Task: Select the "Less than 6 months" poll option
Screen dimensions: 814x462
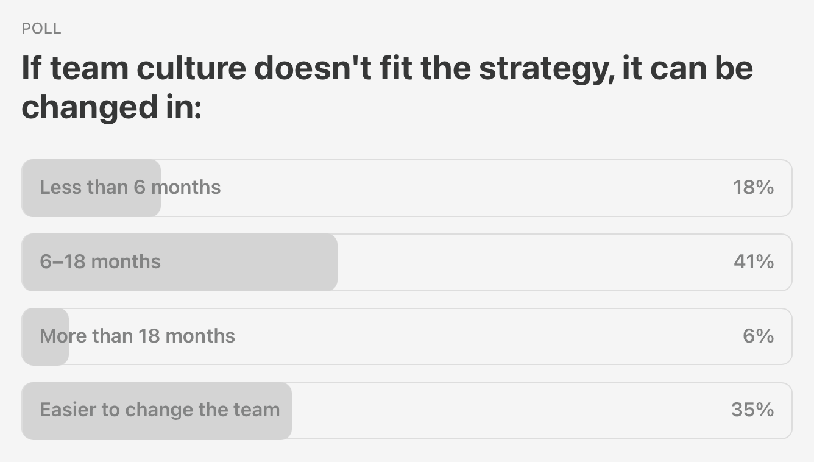Action: [x=407, y=188]
